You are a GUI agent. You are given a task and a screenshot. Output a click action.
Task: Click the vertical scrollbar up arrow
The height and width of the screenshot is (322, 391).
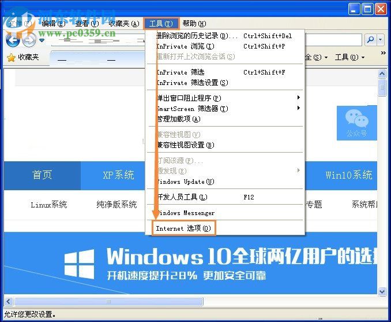382,74
